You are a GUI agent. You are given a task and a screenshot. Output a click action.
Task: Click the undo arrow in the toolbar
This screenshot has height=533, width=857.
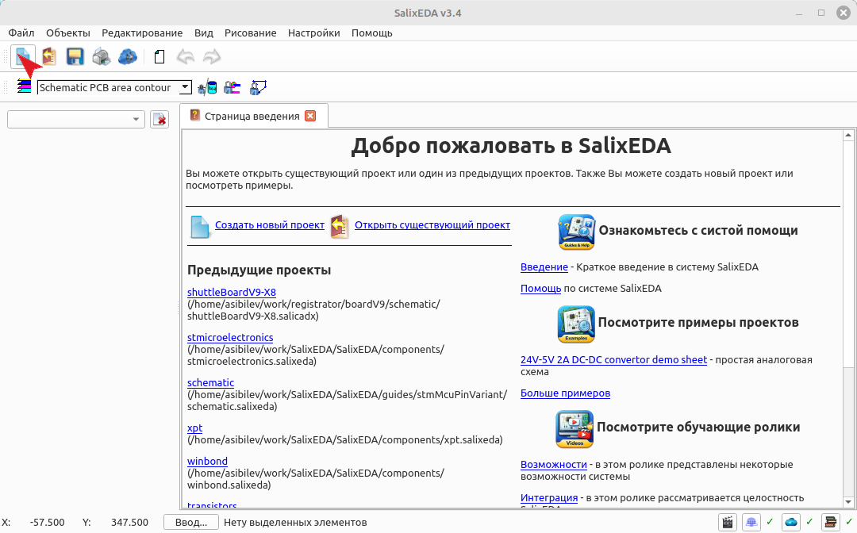click(186, 56)
